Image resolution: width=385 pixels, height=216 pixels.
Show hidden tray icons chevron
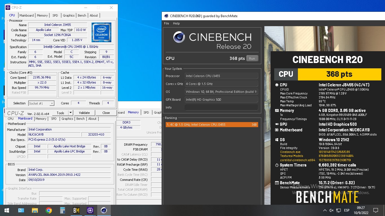tap(324, 210)
